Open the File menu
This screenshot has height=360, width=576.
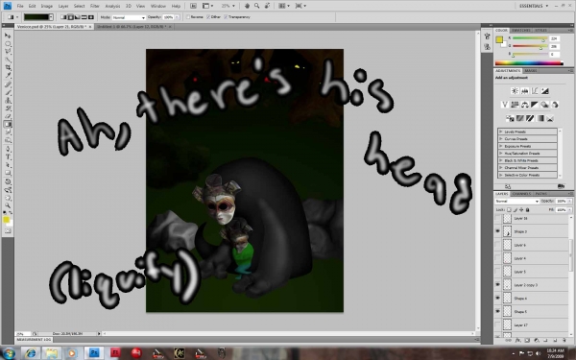tap(20, 6)
